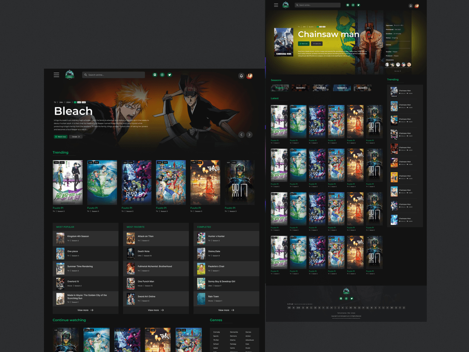Select Drama genre
The width and height of the screenshot is (469, 352).
233,340
